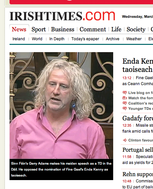Open the In Depth subsection
The height and width of the screenshot is (189, 153).
[57, 39]
